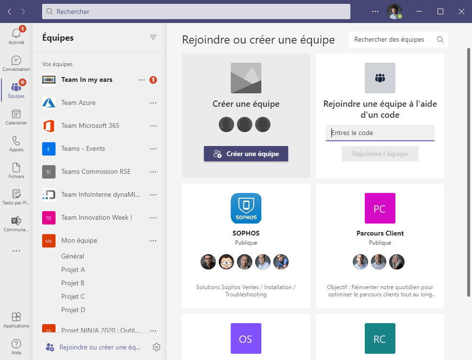This screenshot has width=472, height=360.
Task: Select Teams Commission RSE team
Action: tap(96, 171)
